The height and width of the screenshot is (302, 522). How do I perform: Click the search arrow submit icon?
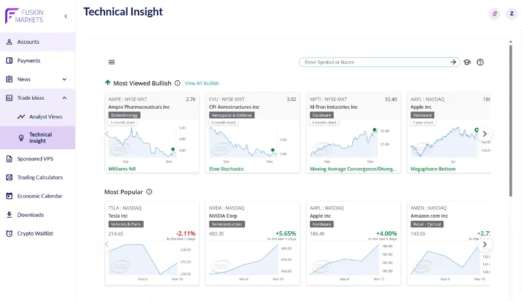coord(454,62)
